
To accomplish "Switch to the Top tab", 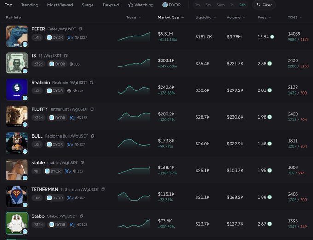I will [x=8, y=5].
